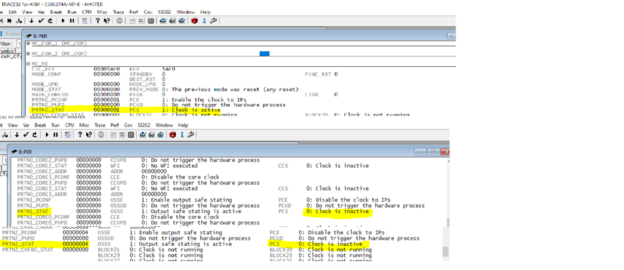Open the CPU menu in the lower window

pyautogui.click(x=69, y=125)
